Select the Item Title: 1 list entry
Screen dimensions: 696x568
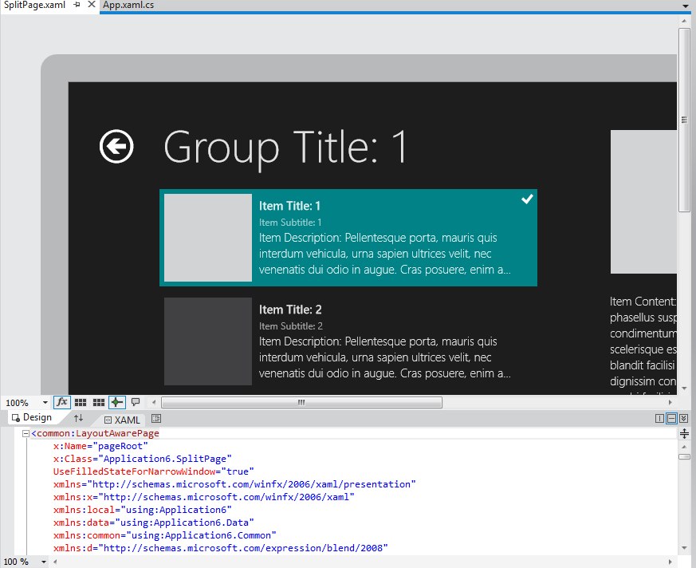(x=348, y=238)
